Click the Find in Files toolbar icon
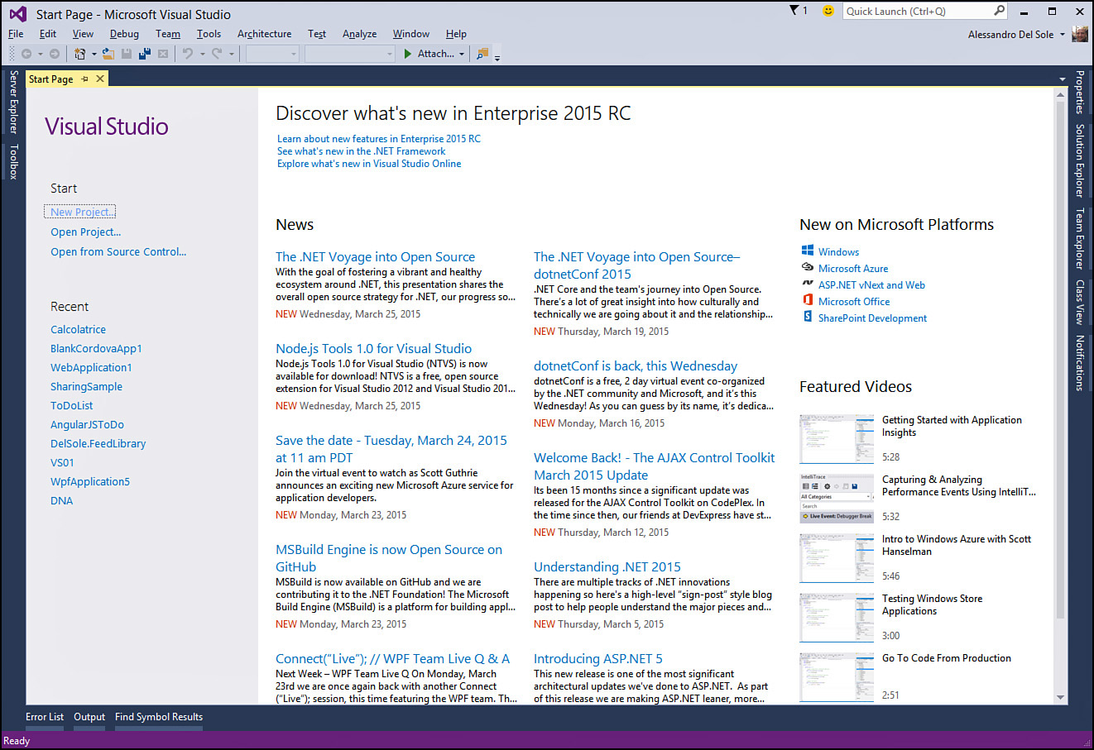The image size is (1094, 750). 482,54
